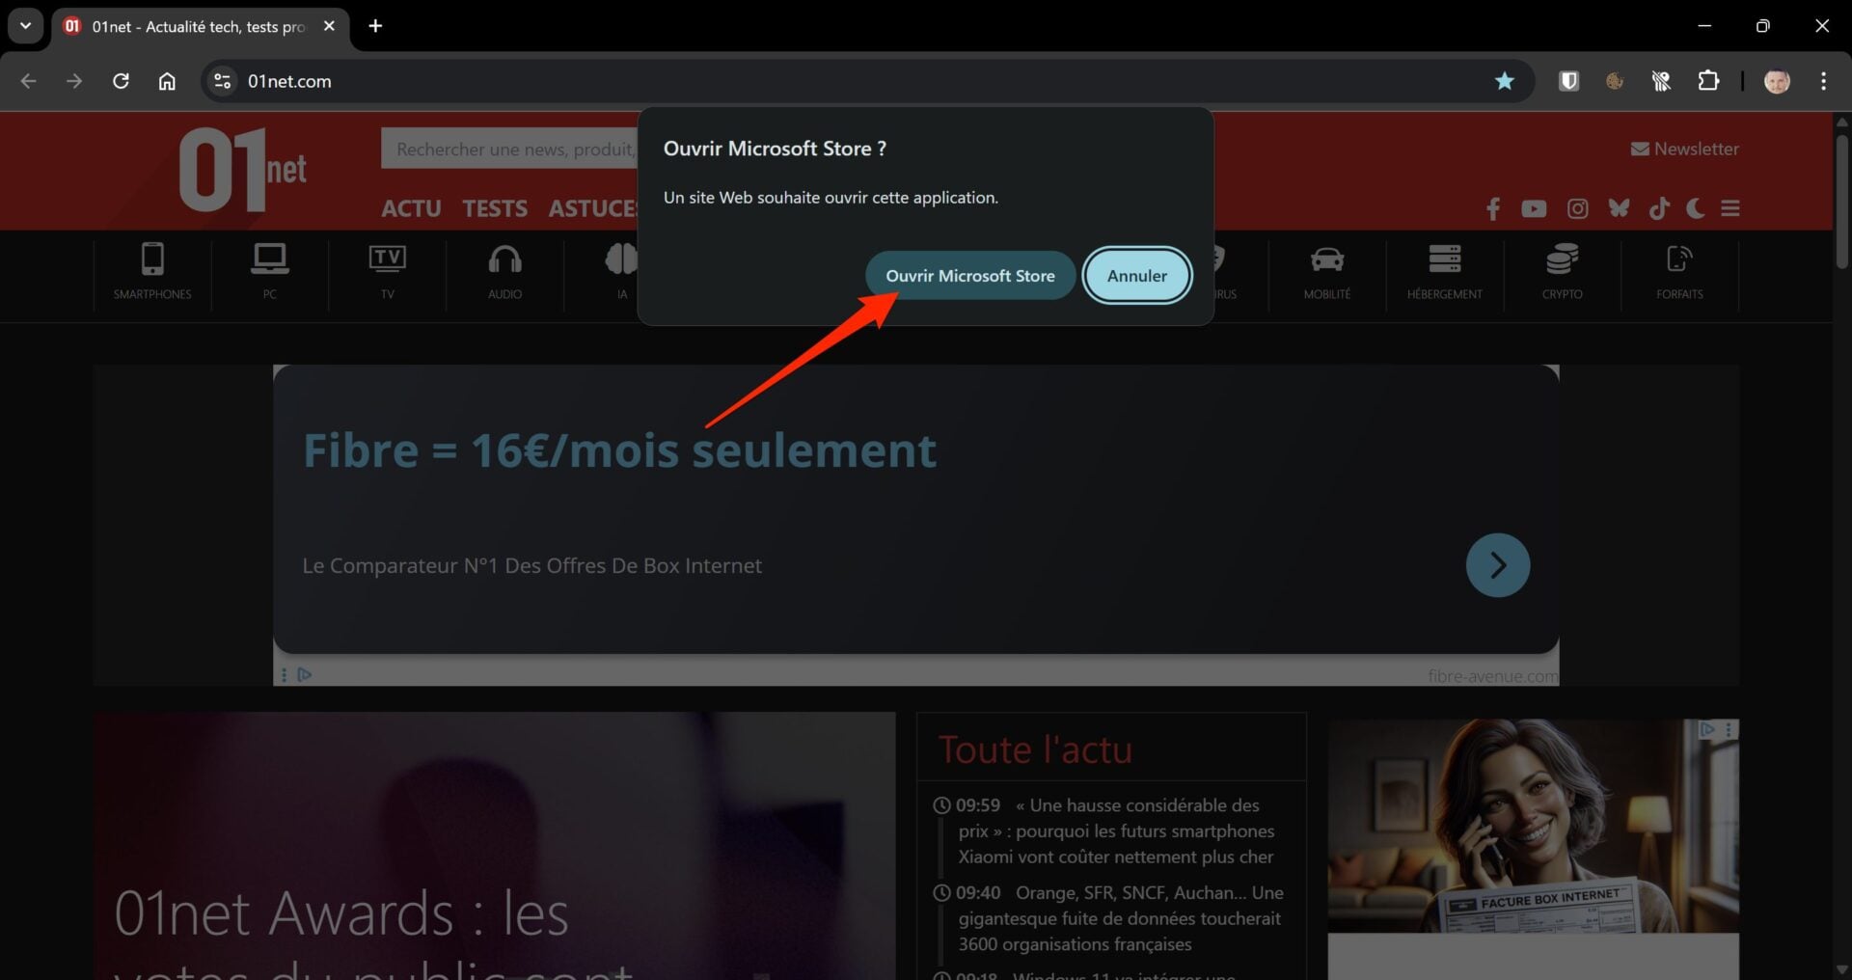Open the Mobilité category
The width and height of the screenshot is (1852, 980).
1327,271
